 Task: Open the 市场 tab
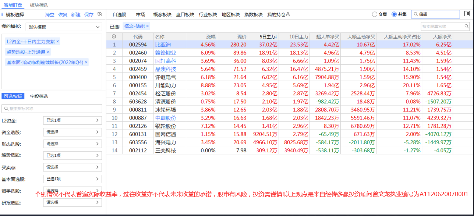[x=140, y=14]
